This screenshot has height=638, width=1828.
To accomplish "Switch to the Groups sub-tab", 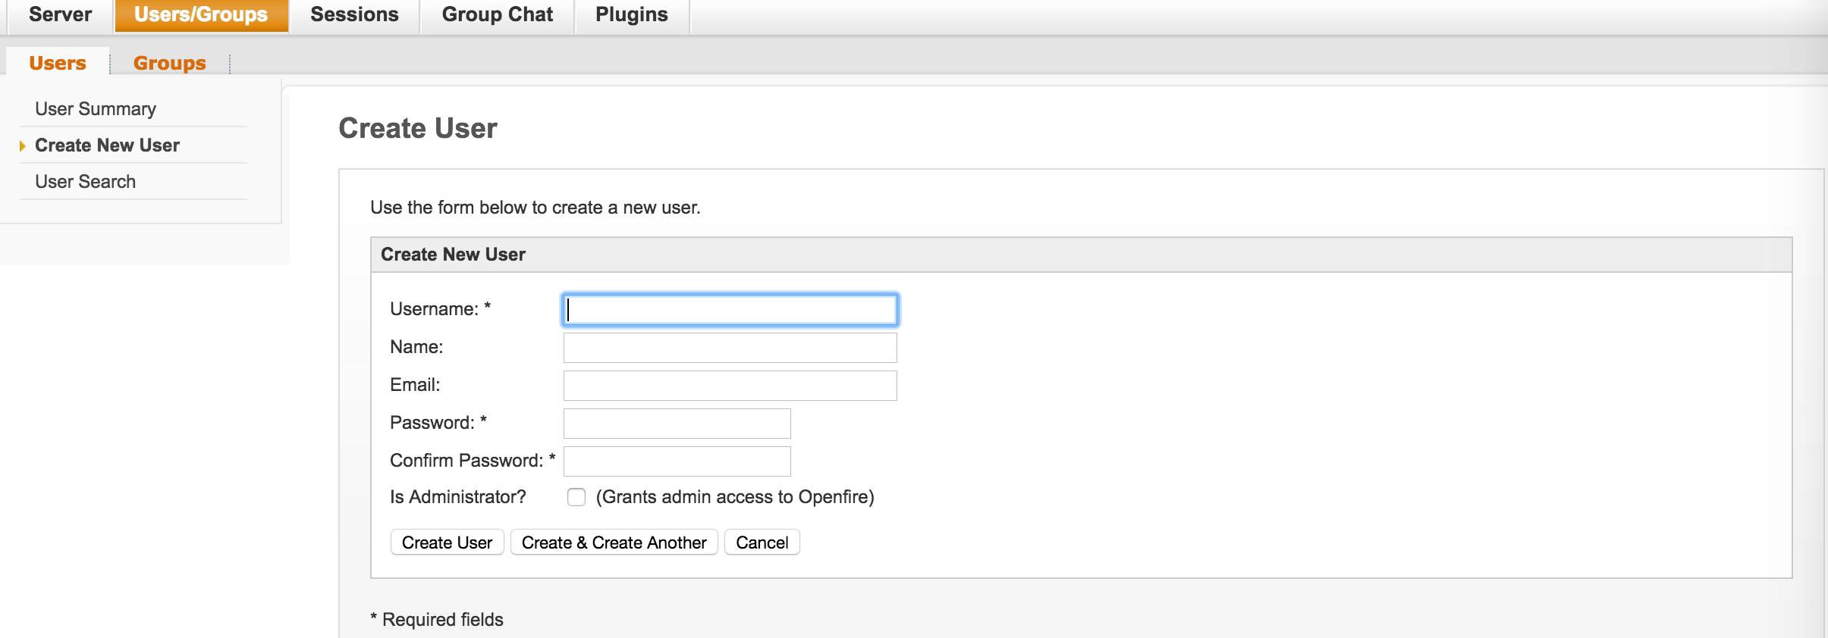I will [170, 63].
